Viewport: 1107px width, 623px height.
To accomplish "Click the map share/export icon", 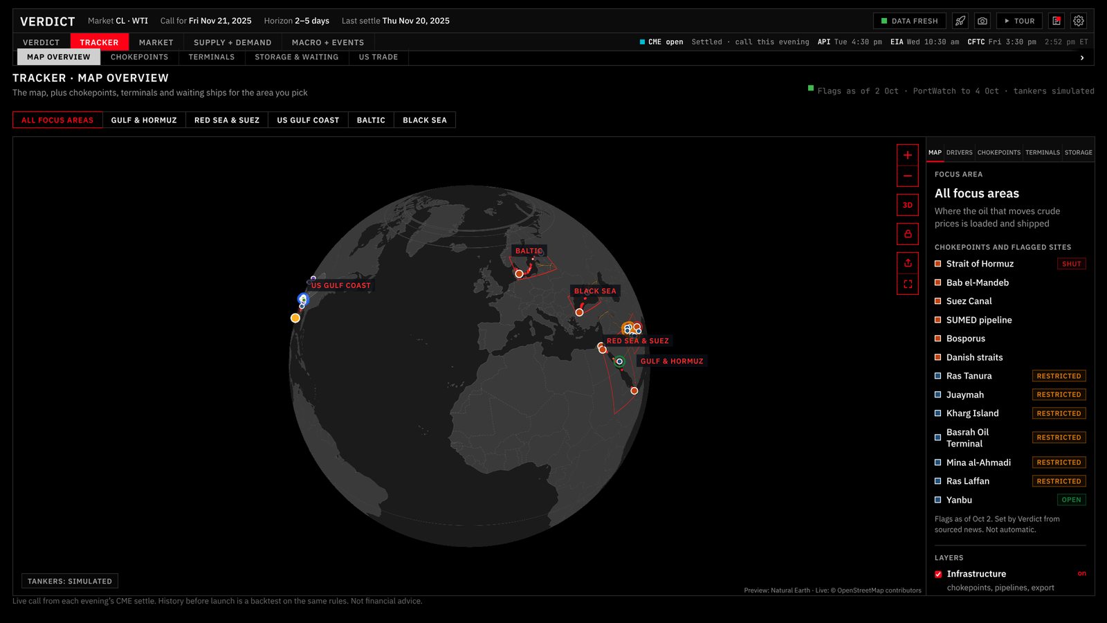I will pyautogui.click(x=908, y=263).
